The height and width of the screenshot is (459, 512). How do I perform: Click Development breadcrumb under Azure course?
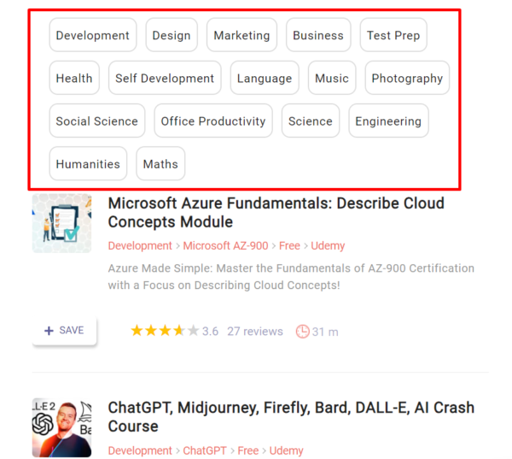point(140,245)
